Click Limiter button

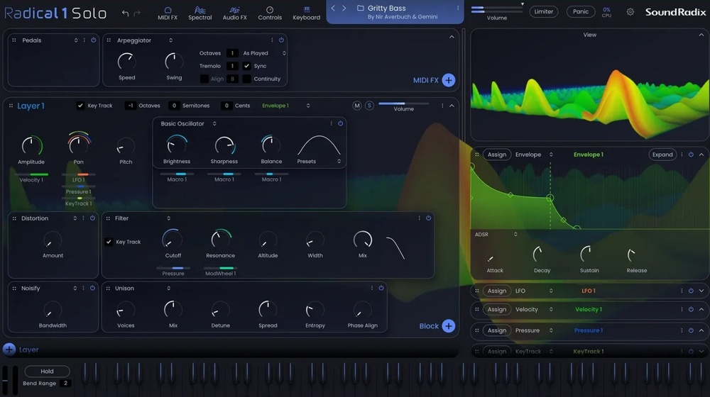[x=543, y=12]
